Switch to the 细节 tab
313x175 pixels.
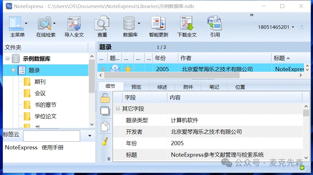pos(110,86)
